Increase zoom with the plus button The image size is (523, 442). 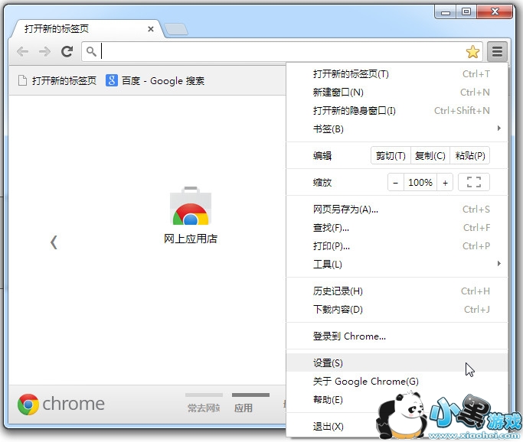coord(445,183)
